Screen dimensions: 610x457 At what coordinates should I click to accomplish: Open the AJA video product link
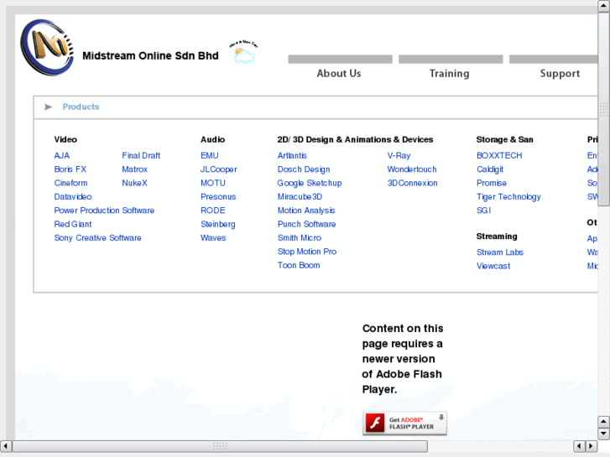[62, 156]
